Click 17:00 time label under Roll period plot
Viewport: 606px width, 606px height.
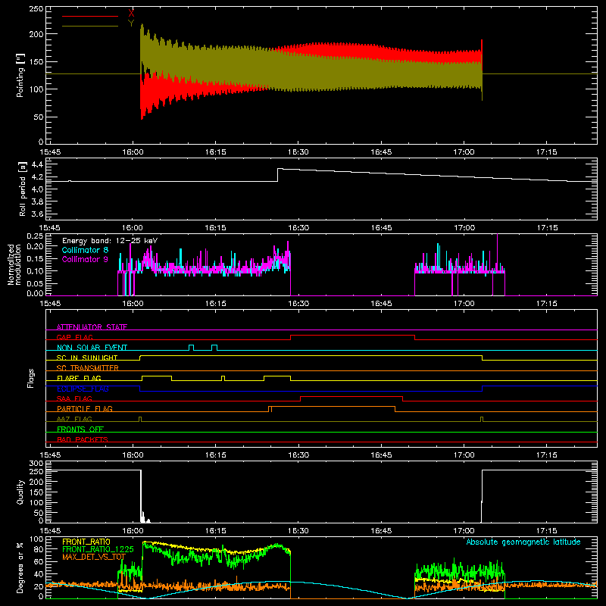464,228
